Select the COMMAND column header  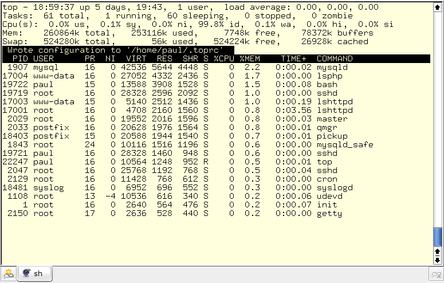pyautogui.click(x=335, y=58)
